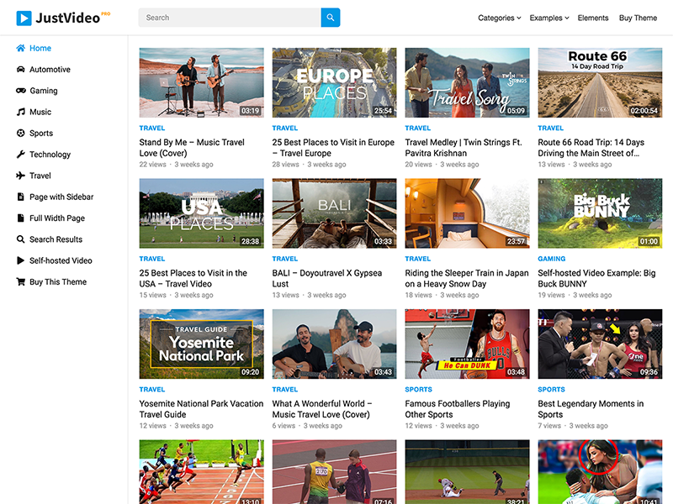Click the blue search magnifier button
This screenshot has width=673, height=504.
(x=330, y=17)
